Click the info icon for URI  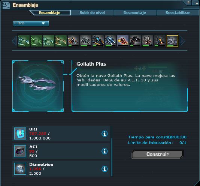(104, 133)
